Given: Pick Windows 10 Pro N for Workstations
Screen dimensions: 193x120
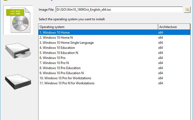Looking at the screenshot, I should (114, 83).
